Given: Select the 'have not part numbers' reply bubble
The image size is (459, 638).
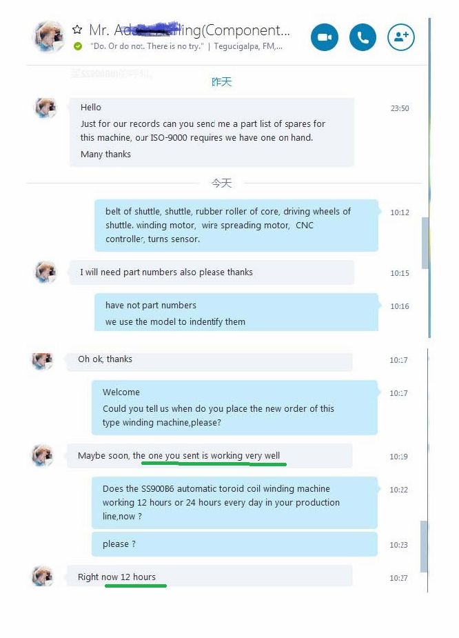Looking at the screenshot, I should [236, 312].
